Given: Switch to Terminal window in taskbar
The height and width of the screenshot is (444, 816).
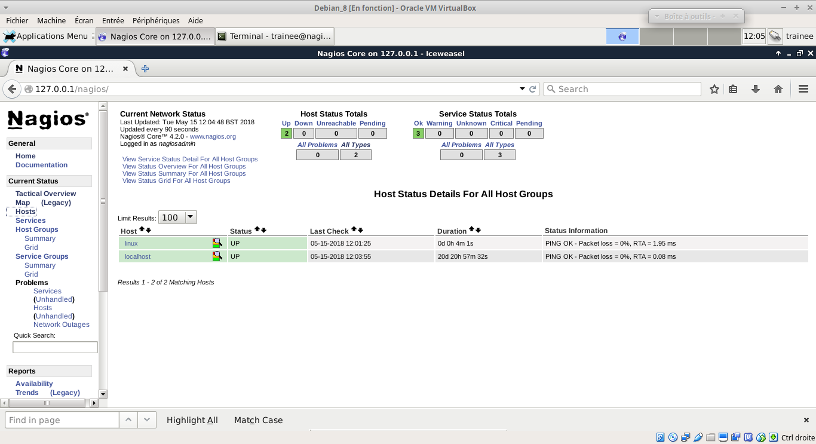Looking at the screenshot, I should pyautogui.click(x=274, y=36).
